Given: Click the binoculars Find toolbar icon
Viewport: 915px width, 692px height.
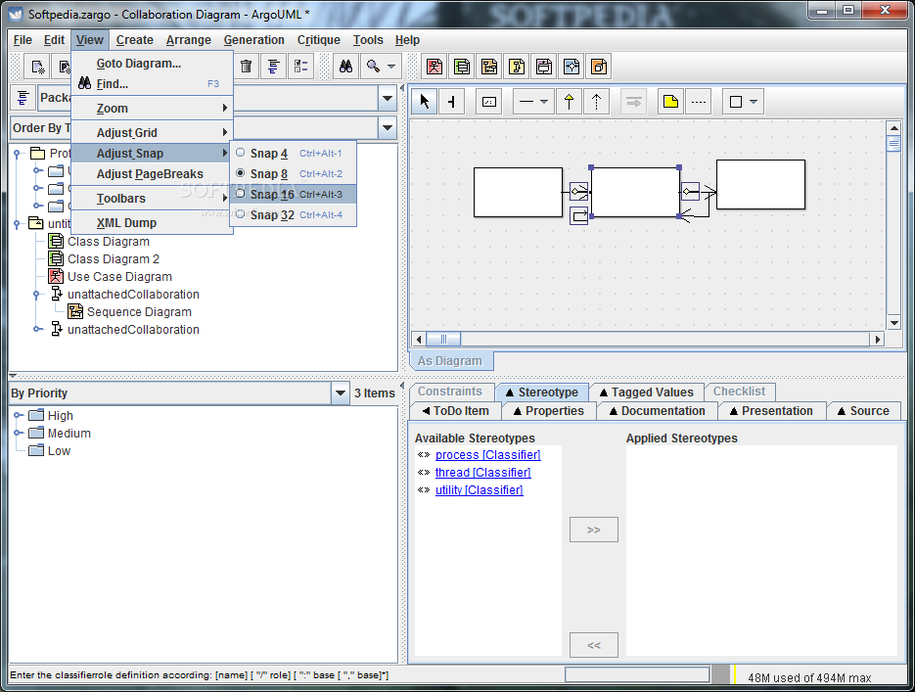Looking at the screenshot, I should click(x=346, y=67).
